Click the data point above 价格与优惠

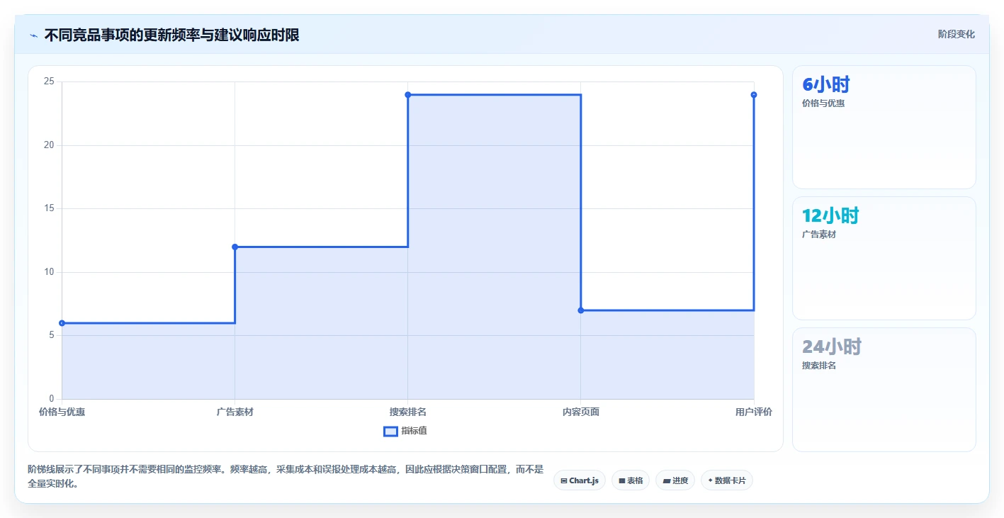[x=62, y=323]
